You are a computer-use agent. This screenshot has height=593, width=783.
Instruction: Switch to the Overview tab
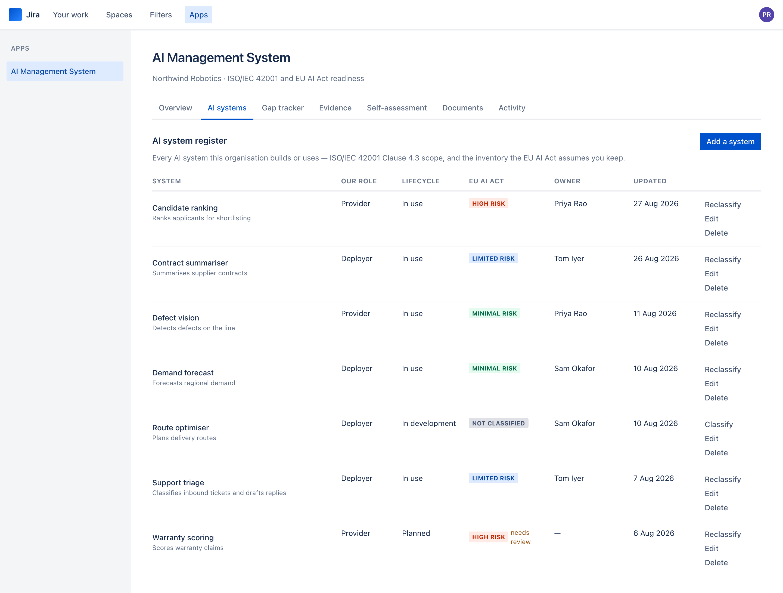pyautogui.click(x=176, y=108)
